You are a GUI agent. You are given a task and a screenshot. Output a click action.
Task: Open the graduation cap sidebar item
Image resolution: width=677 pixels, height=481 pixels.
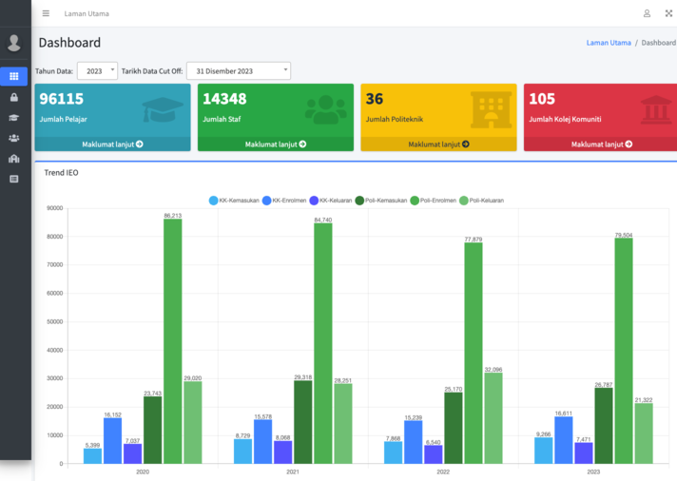[13, 118]
